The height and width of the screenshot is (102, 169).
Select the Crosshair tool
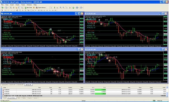tap(5, 10)
